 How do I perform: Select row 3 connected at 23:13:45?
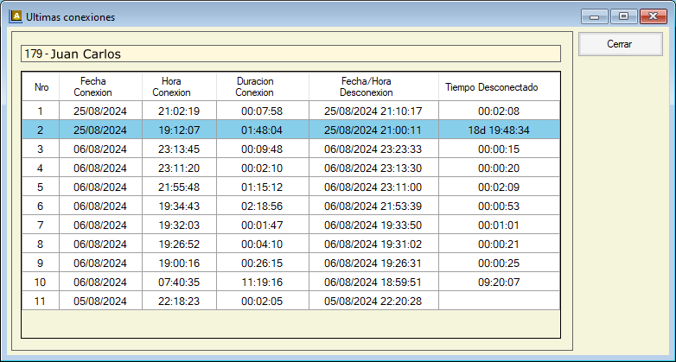tap(179, 149)
